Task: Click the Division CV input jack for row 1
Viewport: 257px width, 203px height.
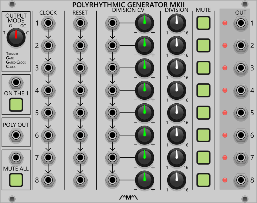Action: coord(112,23)
